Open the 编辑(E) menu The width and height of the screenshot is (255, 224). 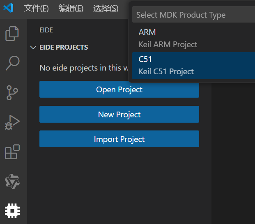pos(71,8)
